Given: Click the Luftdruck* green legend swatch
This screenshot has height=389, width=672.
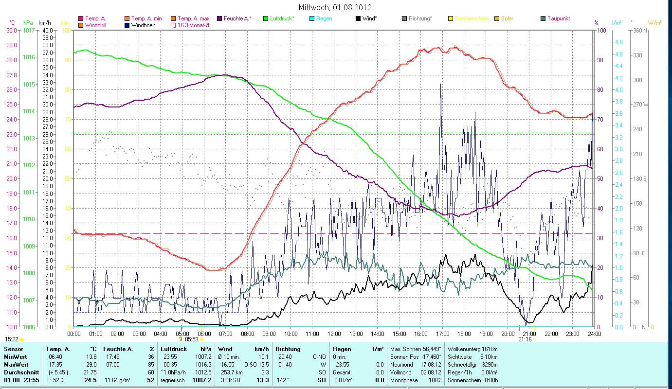Looking at the screenshot, I should click(x=266, y=19).
